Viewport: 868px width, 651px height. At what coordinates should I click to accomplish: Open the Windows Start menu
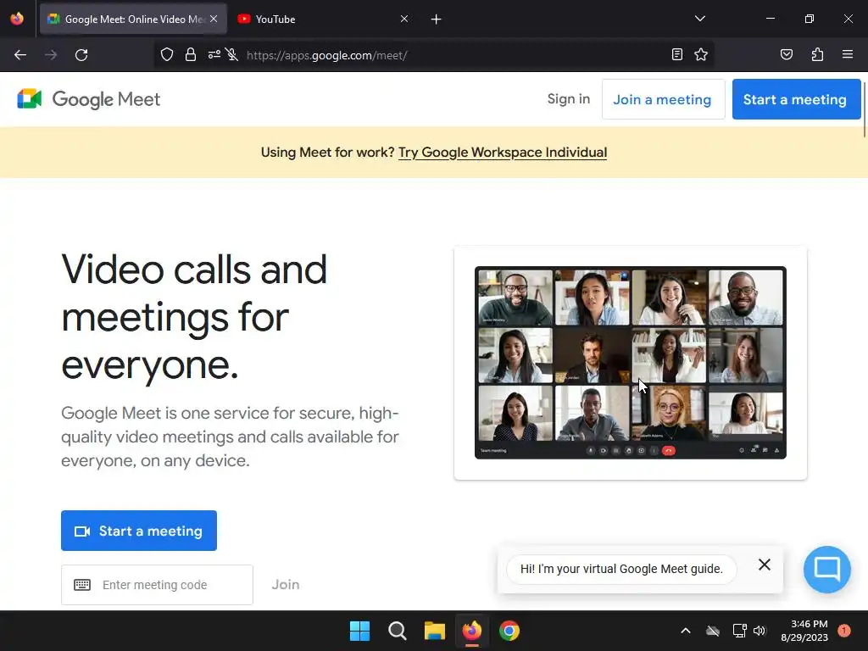(x=359, y=631)
